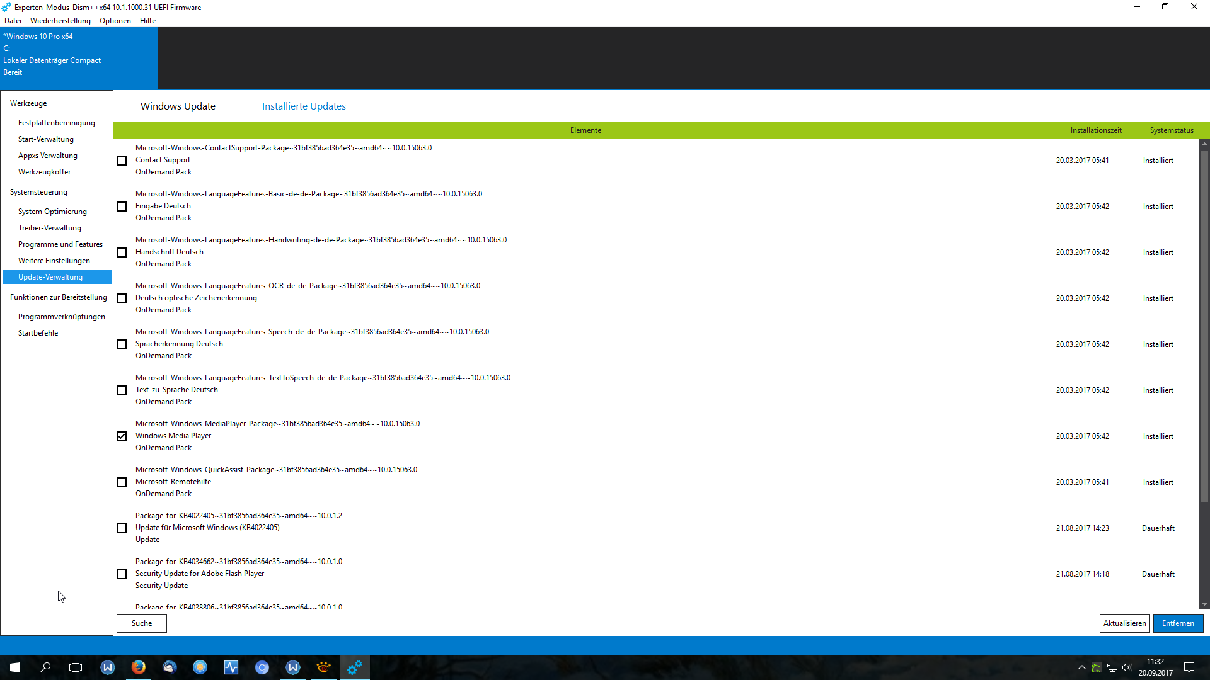The width and height of the screenshot is (1210, 680).
Task: Open Treiber-Verwaltung in the sidebar
Action: tap(50, 228)
